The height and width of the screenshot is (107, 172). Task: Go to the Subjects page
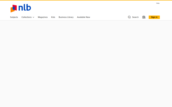14,17
